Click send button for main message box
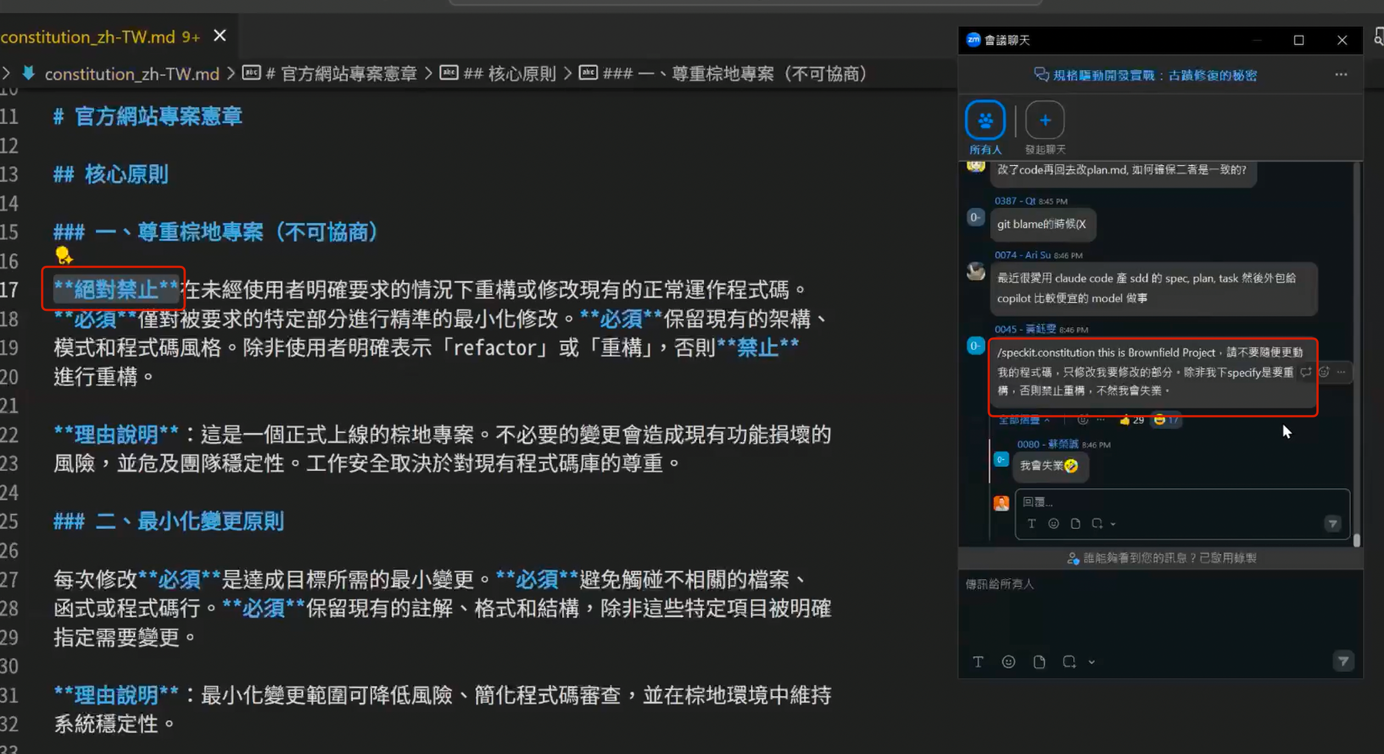This screenshot has width=1384, height=754. pyautogui.click(x=1343, y=661)
